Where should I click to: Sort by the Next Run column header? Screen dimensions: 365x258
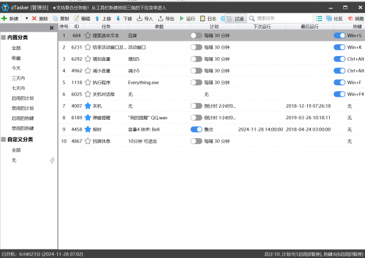tap(262, 27)
